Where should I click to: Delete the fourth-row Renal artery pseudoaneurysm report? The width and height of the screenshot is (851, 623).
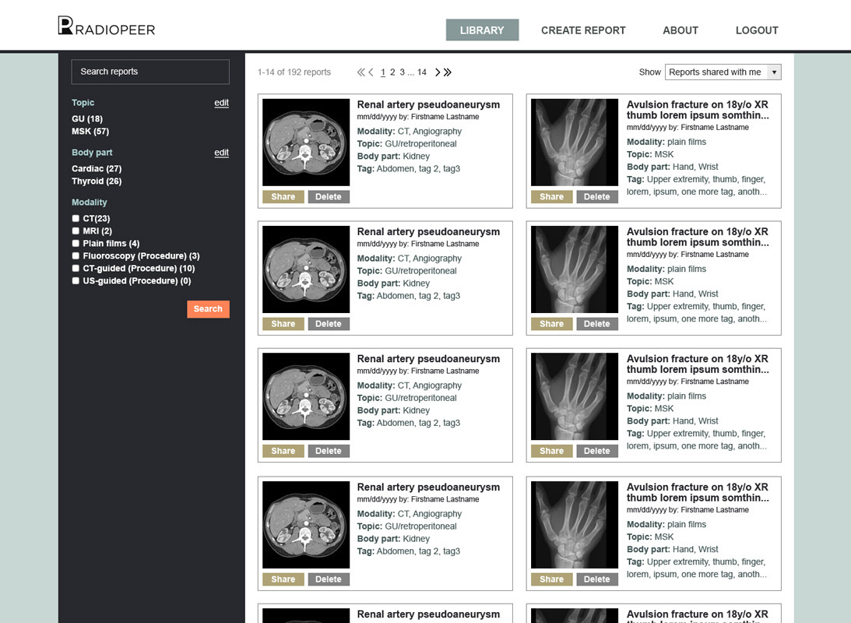[329, 579]
